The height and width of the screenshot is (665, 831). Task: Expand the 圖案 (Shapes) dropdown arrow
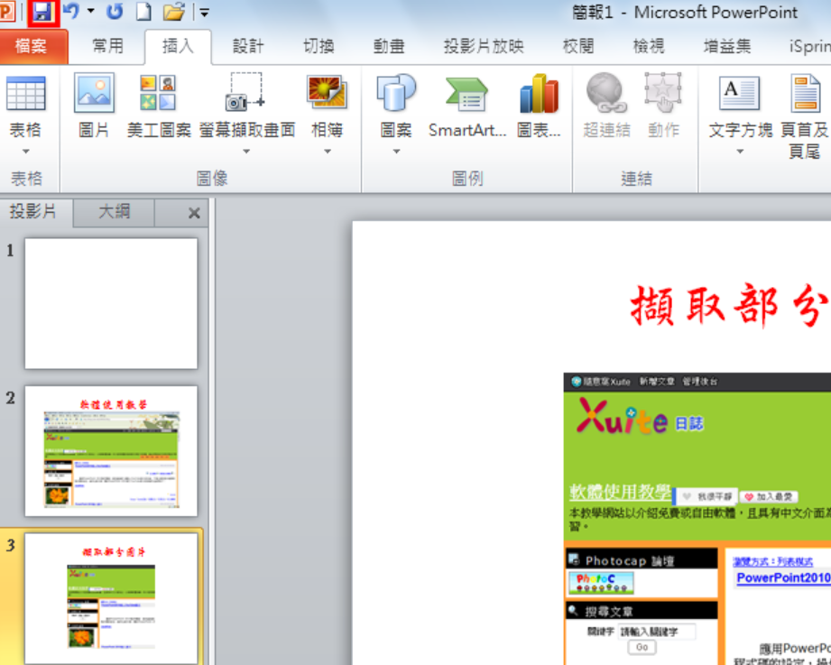point(396,152)
